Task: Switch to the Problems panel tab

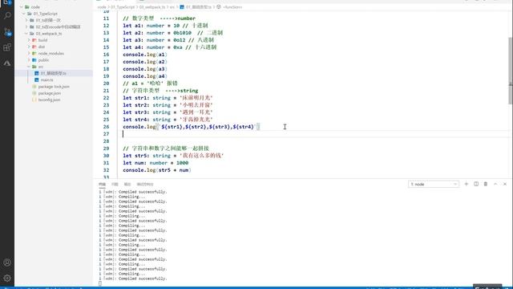Action: click(115, 184)
